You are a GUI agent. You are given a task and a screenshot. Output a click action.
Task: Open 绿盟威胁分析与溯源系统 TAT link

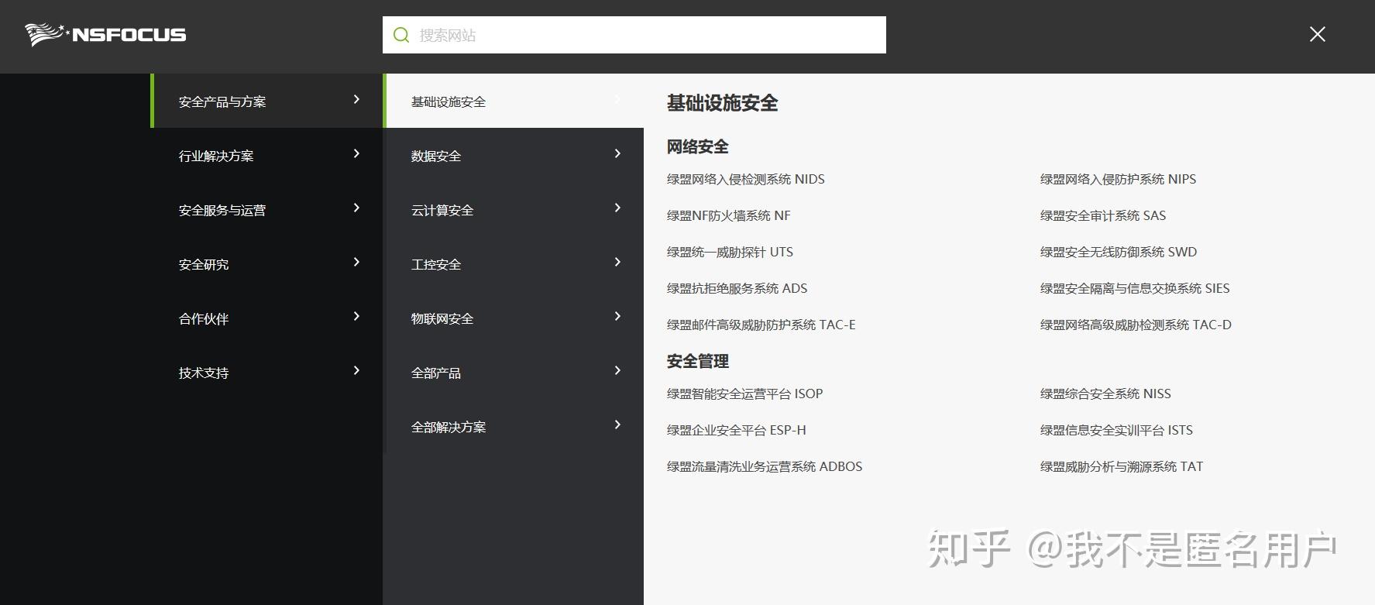point(1121,466)
